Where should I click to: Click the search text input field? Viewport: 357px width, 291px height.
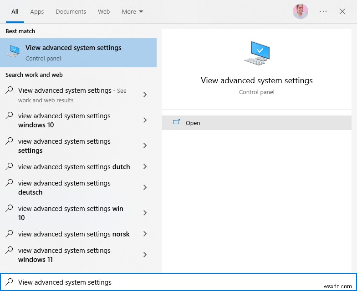182,282
